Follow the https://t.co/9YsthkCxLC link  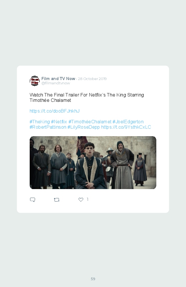pos(126,127)
